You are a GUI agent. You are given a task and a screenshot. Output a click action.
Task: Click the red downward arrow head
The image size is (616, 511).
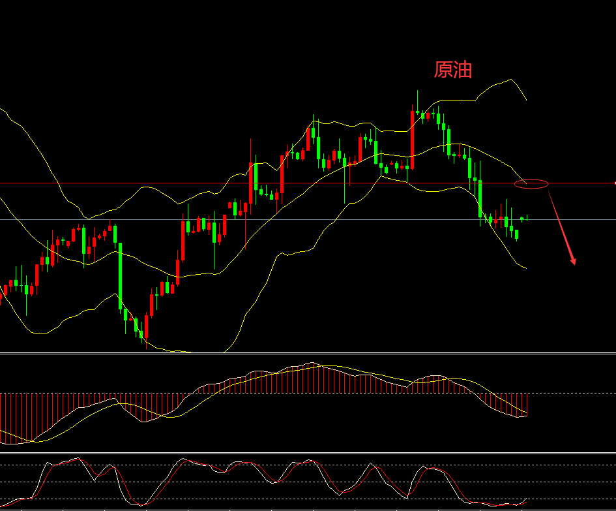tap(573, 262)
